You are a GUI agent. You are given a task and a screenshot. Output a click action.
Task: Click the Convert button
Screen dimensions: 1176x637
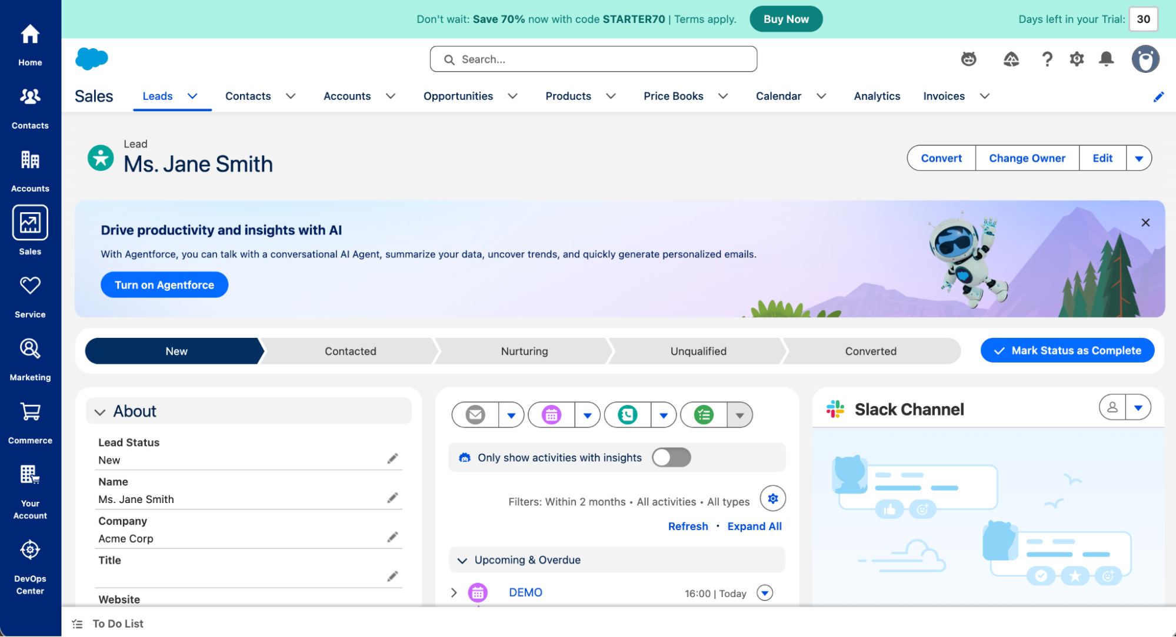(x=941, y=158)
